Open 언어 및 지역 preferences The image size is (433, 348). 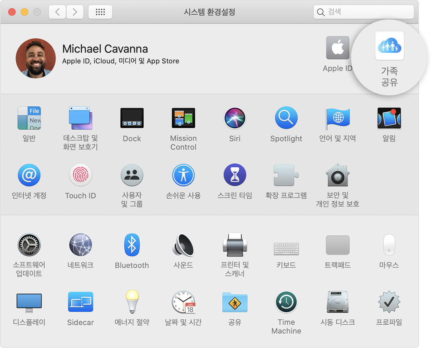click(x=338, y=118)
